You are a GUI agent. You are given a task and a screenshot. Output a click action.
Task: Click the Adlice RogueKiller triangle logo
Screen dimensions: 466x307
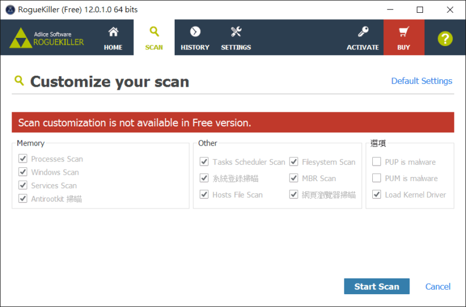(20, 38)
